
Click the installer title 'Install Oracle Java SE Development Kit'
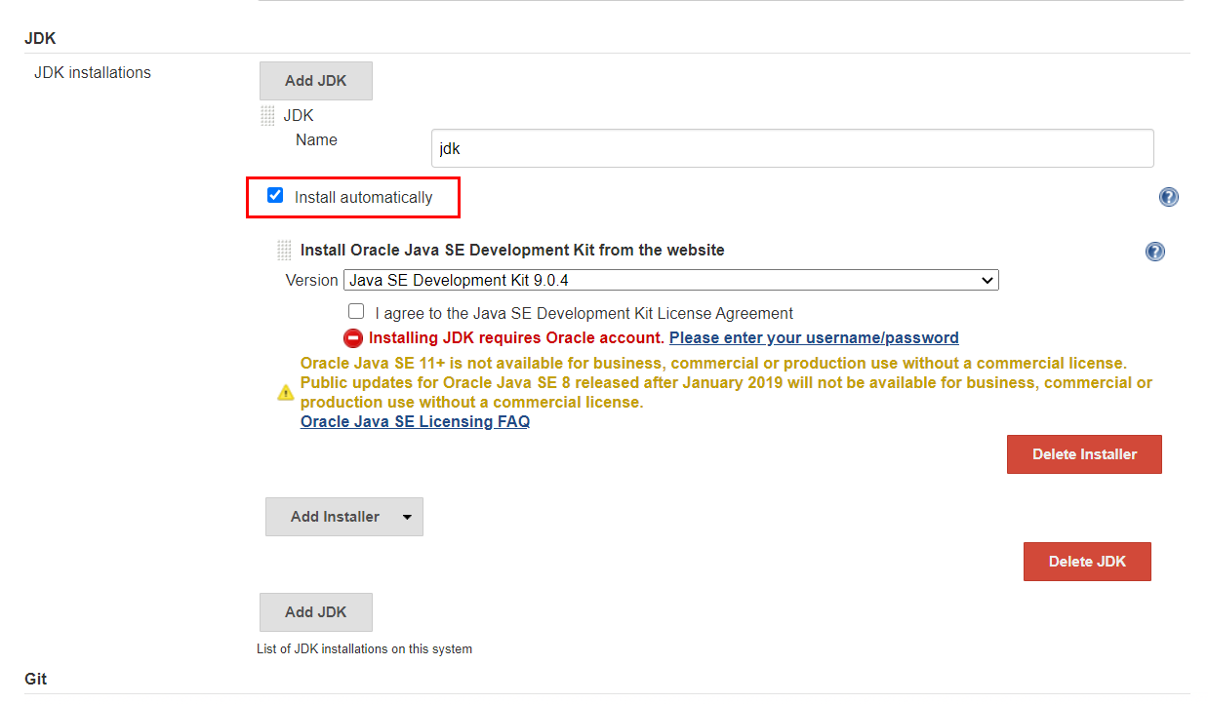pyautogui.click(x=512, y=251)
